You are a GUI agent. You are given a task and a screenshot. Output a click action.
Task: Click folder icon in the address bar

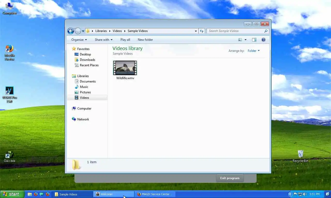pyautogui.click(x=88, y=31)
